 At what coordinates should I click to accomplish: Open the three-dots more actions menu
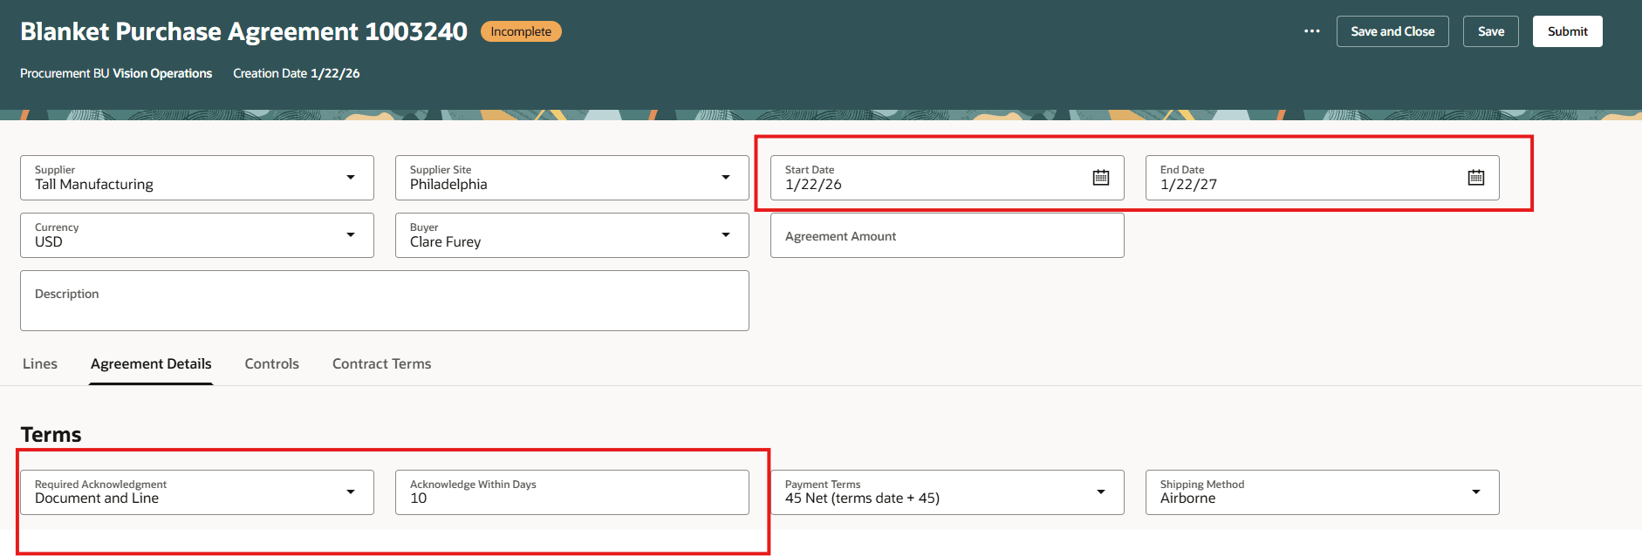coord(1312,31)
